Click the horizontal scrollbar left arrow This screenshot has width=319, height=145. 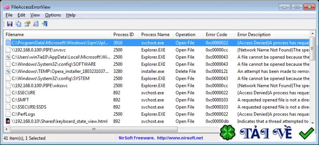pos(6,129)
